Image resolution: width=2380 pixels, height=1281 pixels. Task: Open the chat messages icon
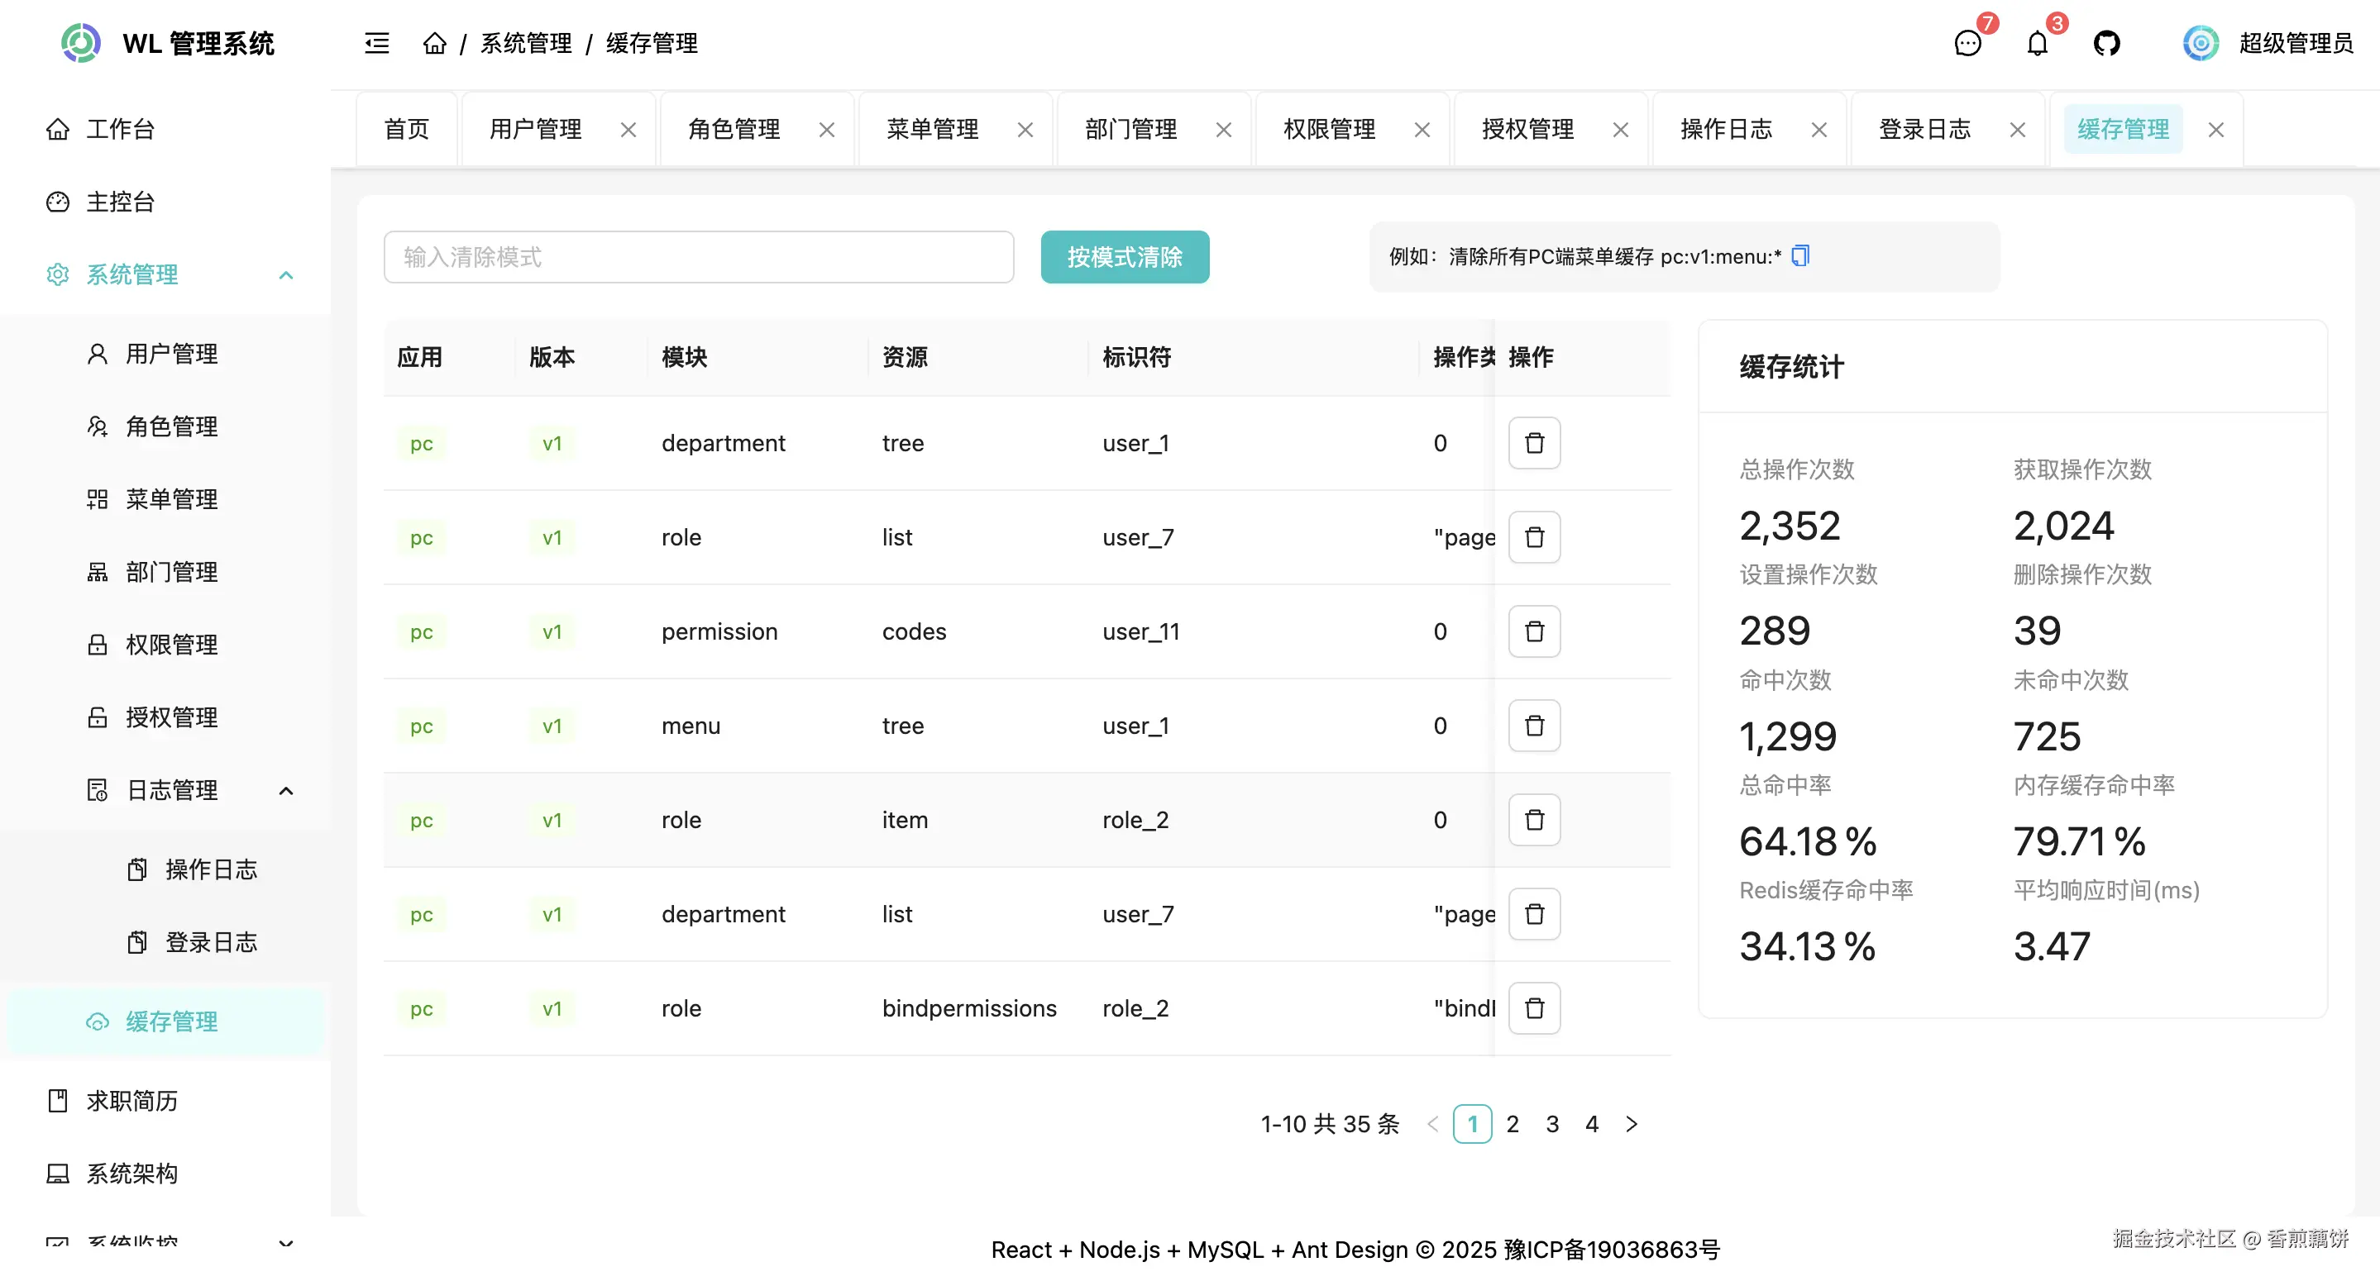(1967, 44)
